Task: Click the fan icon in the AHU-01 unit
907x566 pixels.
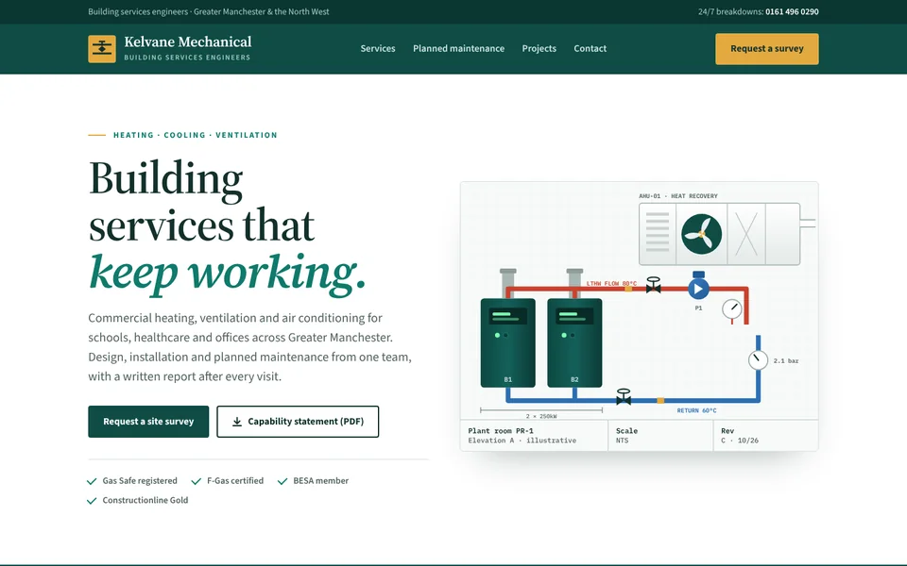Action: click(701, 234)
